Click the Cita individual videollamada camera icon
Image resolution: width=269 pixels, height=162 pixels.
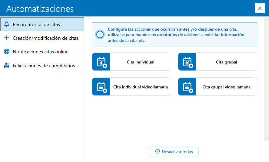pyautogui.click(x=101, y=87)
